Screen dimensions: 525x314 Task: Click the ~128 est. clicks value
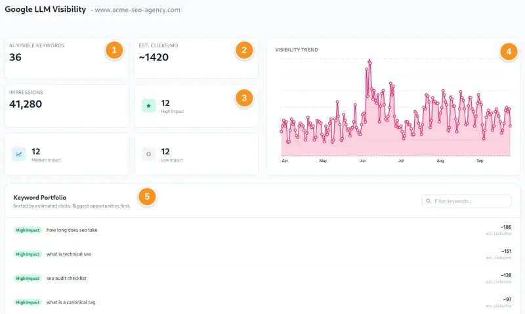[506, 275]
